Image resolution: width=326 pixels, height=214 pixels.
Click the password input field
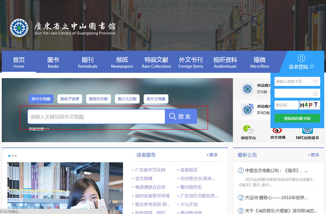pos(297,93)
